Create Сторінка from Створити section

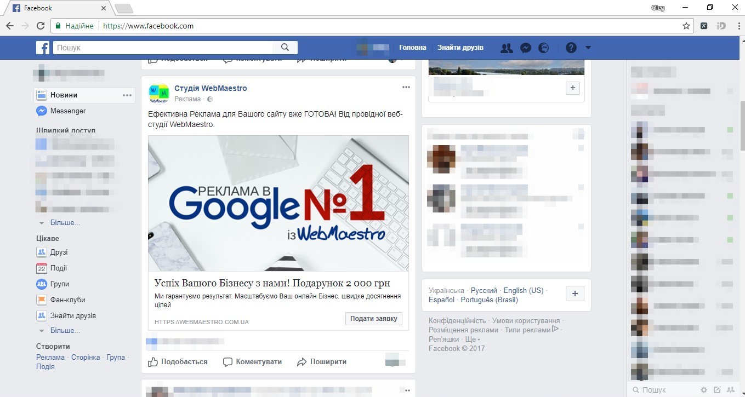86,358
